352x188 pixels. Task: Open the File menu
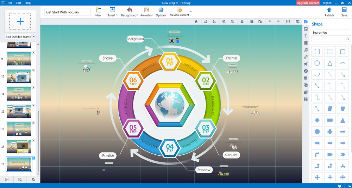click(10, 3)
